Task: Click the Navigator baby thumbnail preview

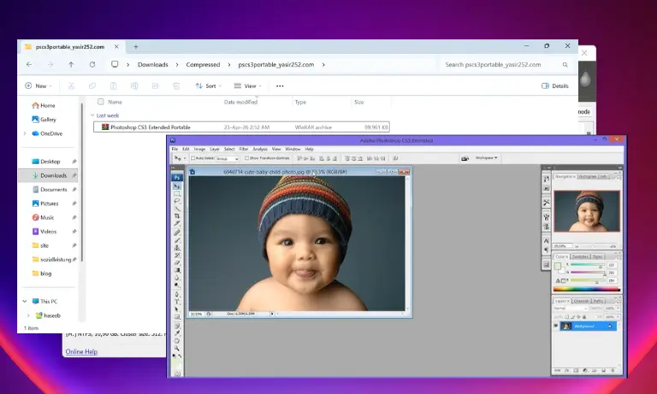Action: pos(587,211)
